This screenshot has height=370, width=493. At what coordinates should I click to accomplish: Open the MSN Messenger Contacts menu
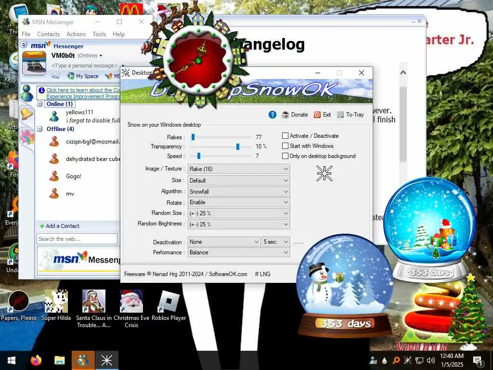coord(49,34)
